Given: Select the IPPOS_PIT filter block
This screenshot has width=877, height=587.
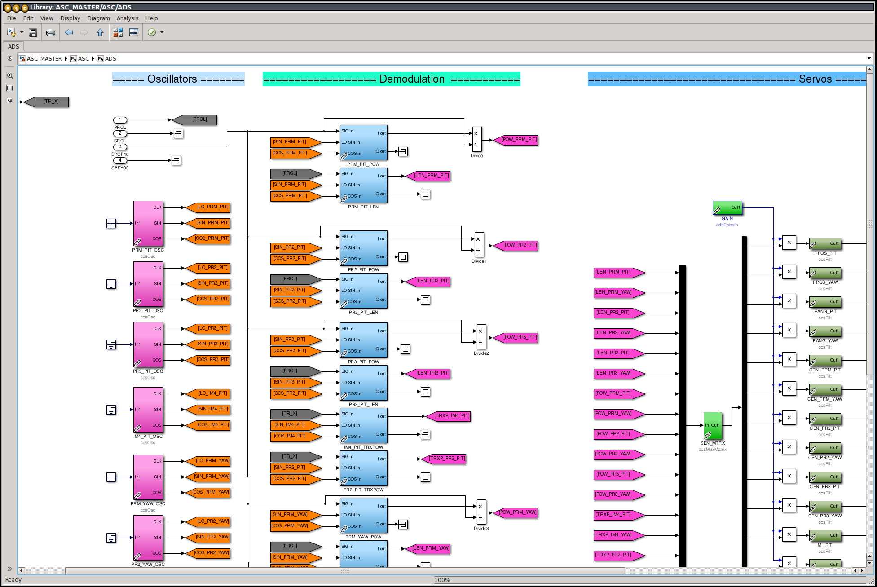Looking at the screenshot, I should [825, 243].
